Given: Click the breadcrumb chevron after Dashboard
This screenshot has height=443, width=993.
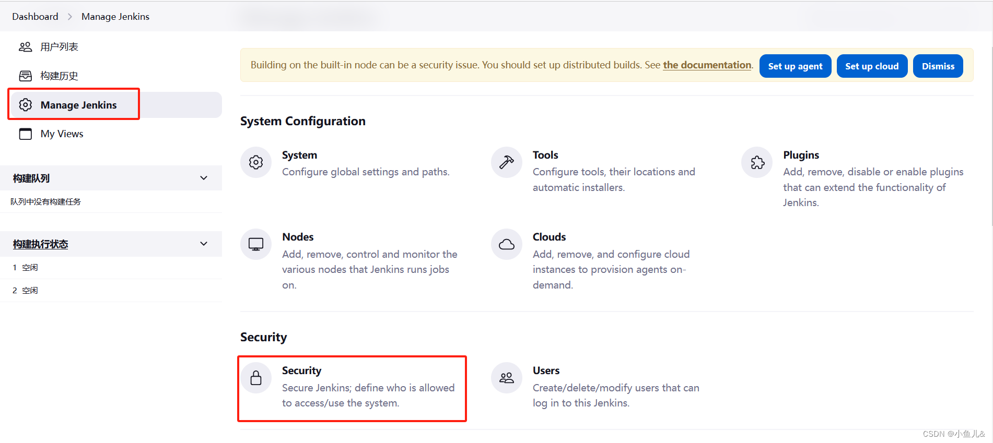Looking at the screenshot, I should (70, 17).
